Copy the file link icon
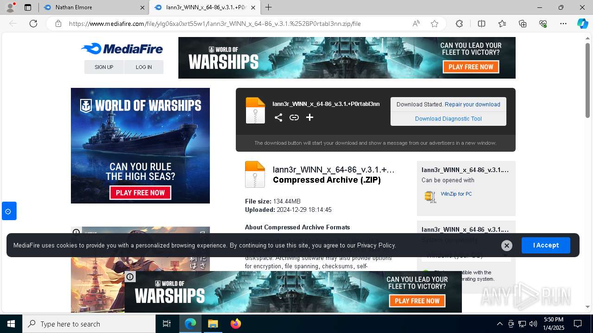 pos(294,117)
